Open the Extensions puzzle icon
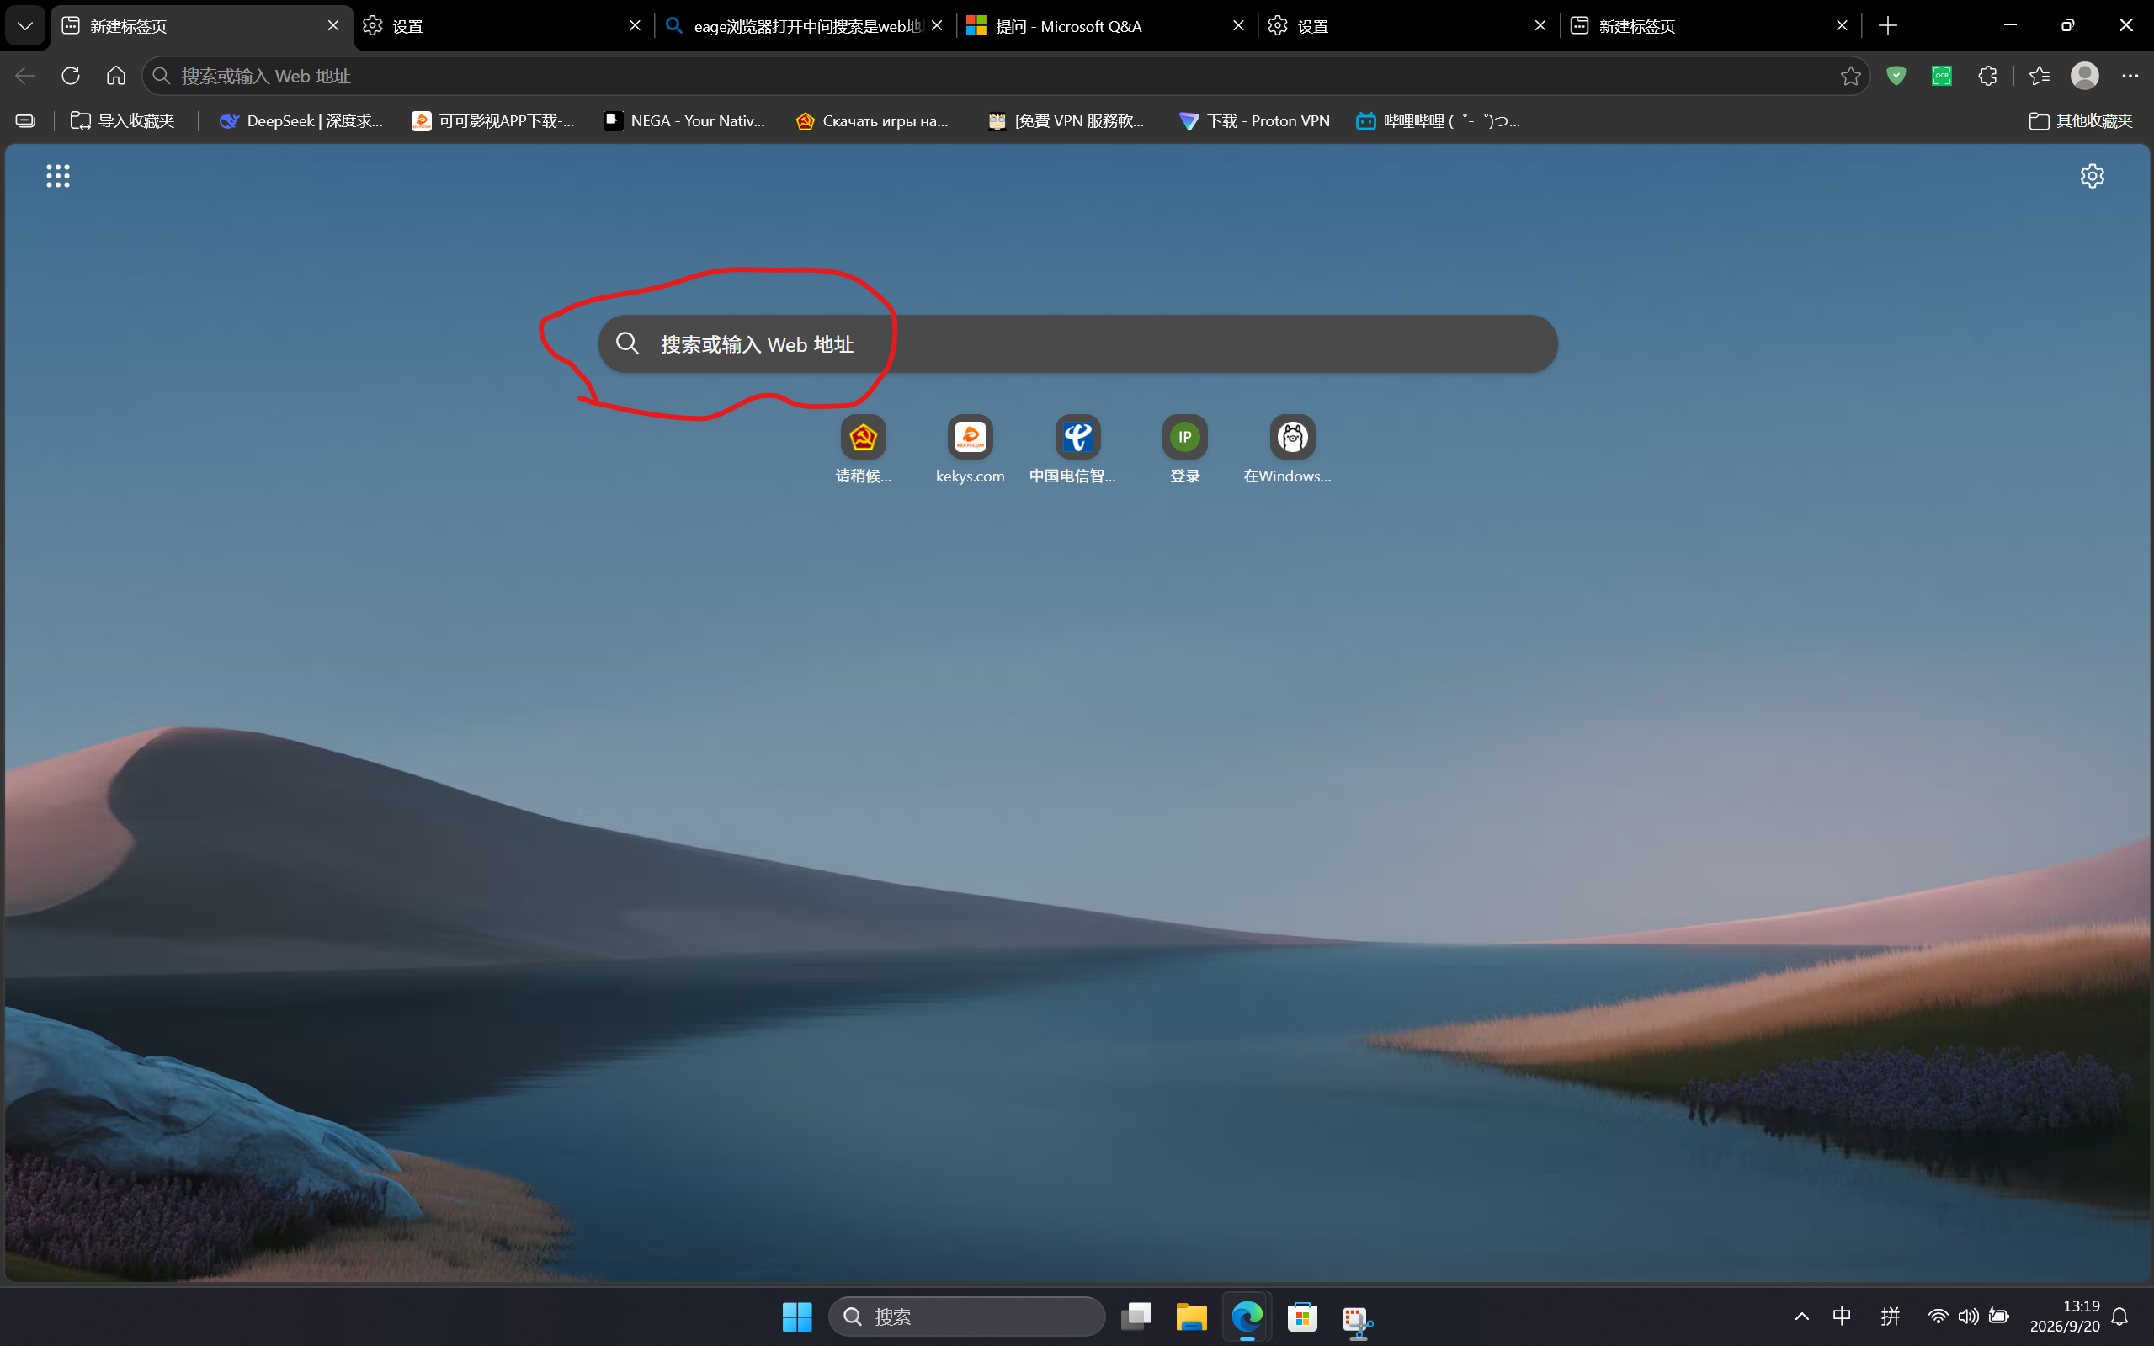The height and width of the screenshot is (1346, 2154). coord(1987,76)
